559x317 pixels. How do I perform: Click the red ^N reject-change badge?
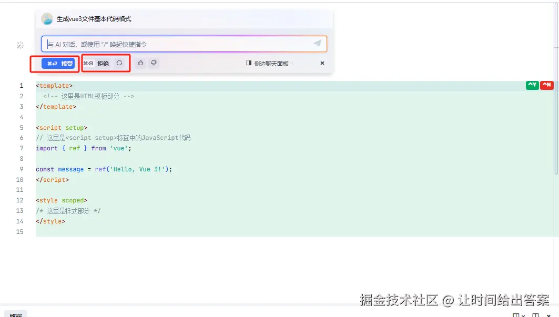point(546,85)
